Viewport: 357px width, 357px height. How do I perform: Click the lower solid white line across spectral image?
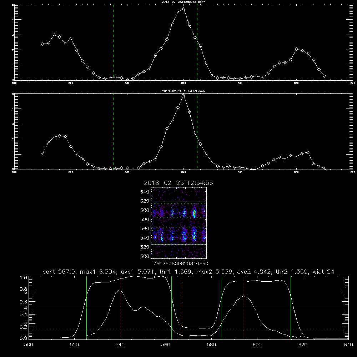[x=179, y=245]
